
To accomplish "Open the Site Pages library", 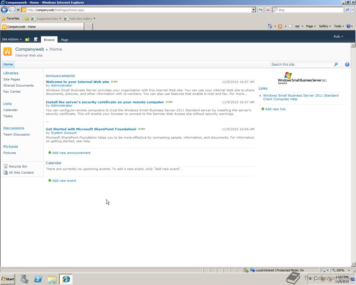I will (12, 79).
